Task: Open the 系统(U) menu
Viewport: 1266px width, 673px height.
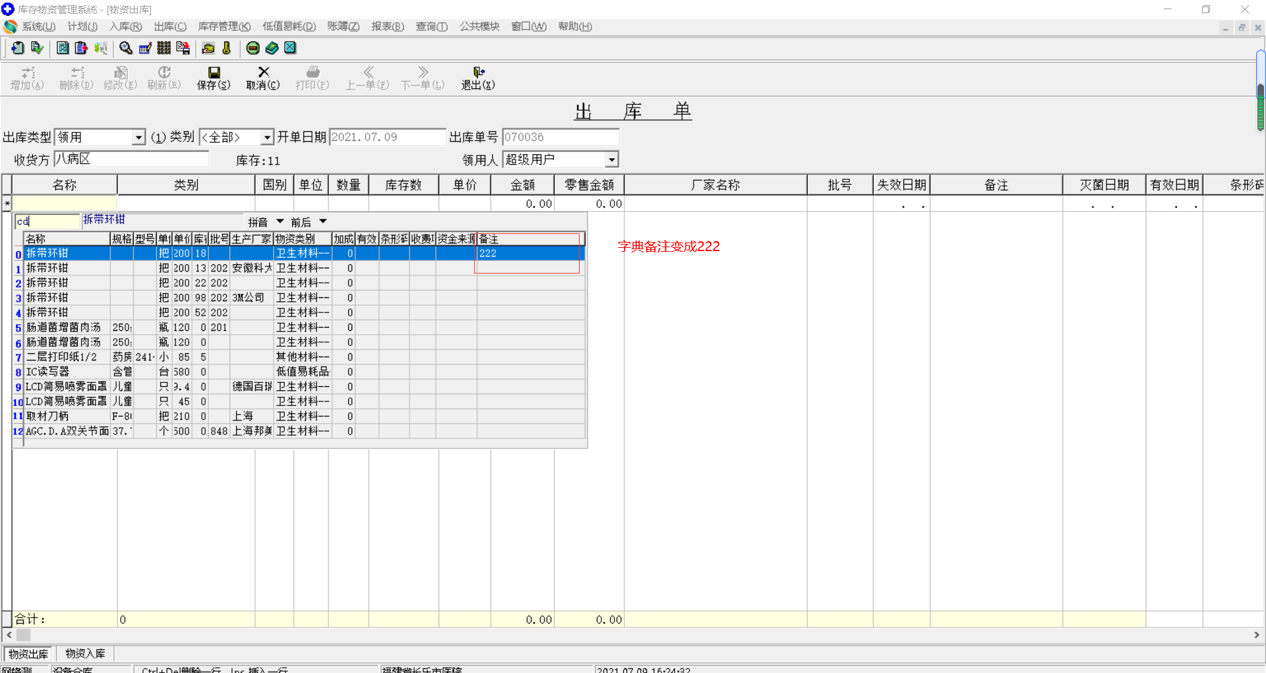Action: point(39,26)
